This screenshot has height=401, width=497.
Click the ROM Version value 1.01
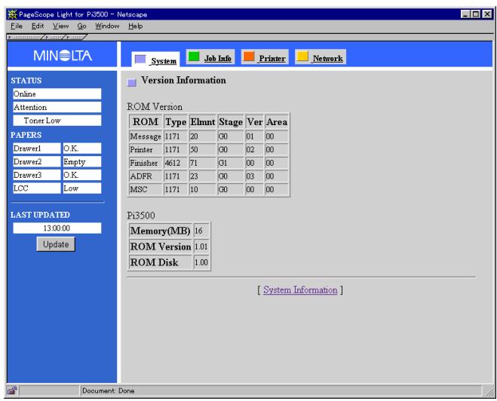(x=201, y=246)
